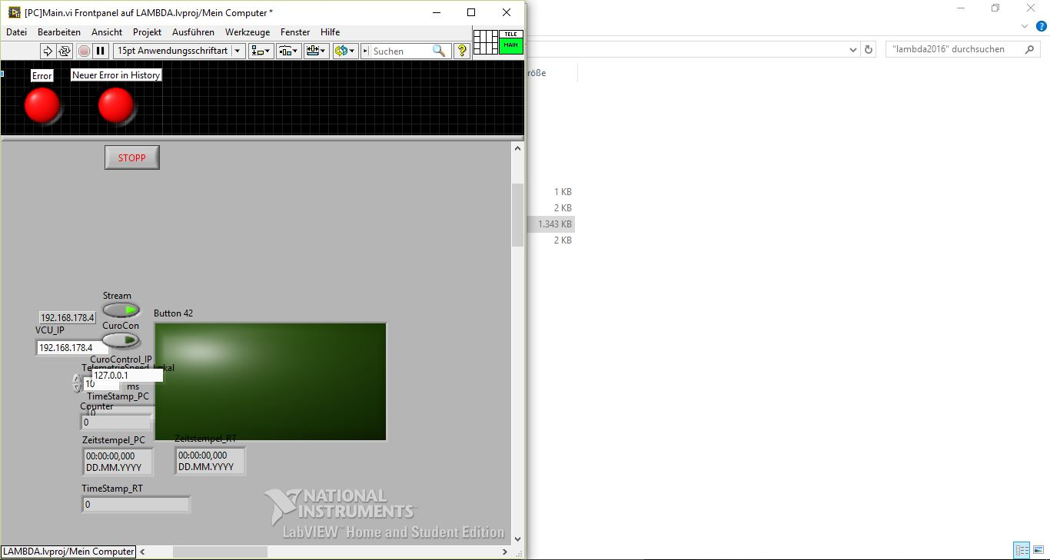Pause the VI execution

point(101,51)
